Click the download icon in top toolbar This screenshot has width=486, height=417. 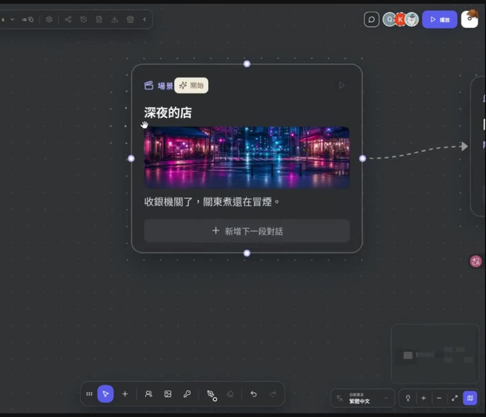(115, 19)
